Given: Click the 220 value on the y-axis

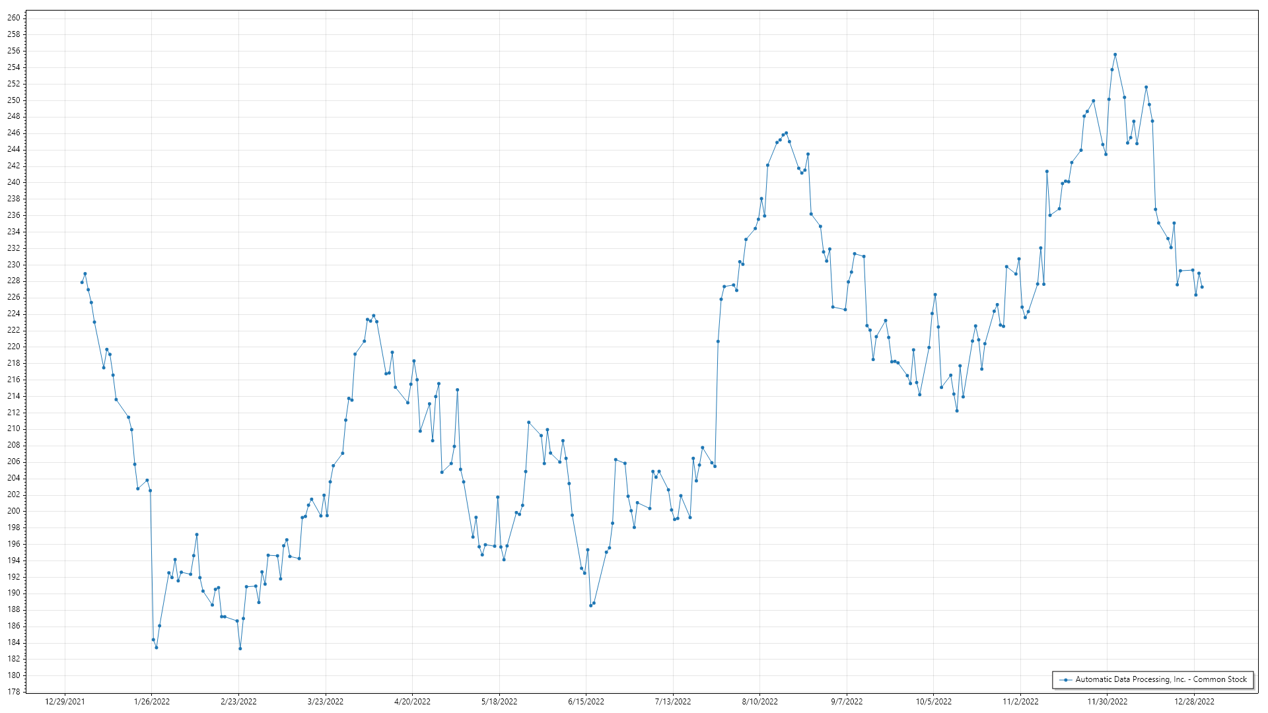Looking at the screenshot, I should [14, 347].
